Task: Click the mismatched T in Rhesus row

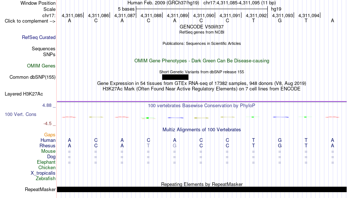Action: [148, 146]
